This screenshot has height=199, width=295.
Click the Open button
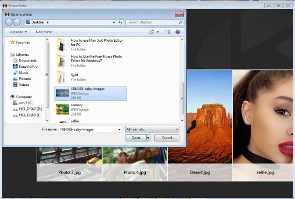[136, 138]
